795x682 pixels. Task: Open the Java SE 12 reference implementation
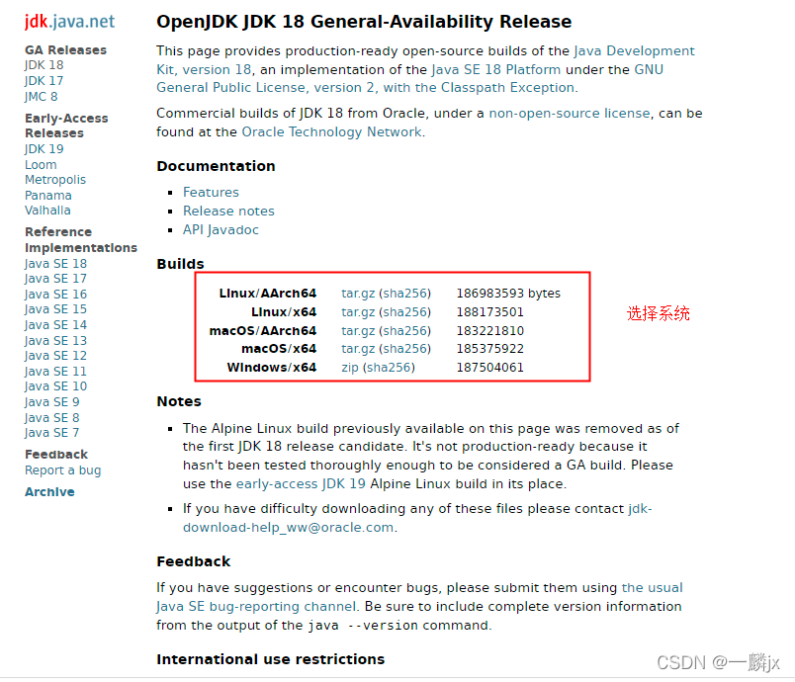point(55,355)
